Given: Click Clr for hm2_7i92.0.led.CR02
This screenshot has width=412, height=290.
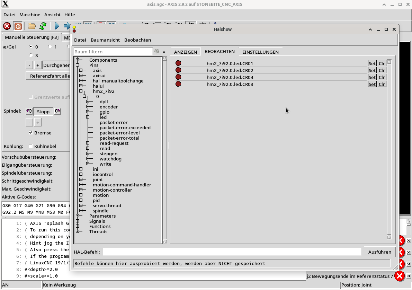Looking at the screenshot, I should coord(382,70).
